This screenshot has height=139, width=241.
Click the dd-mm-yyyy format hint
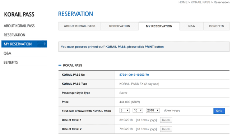coord(172,110)
